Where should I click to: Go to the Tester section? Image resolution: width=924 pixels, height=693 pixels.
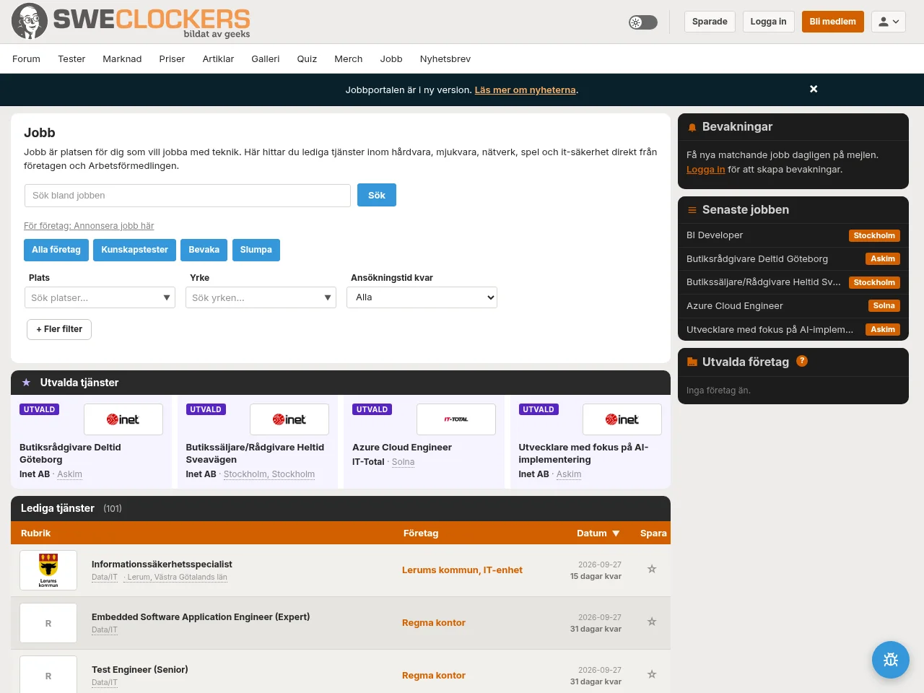[x=71, y=58]
